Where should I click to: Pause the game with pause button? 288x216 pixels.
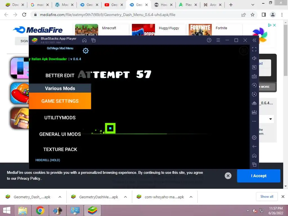tap(244, 51)
